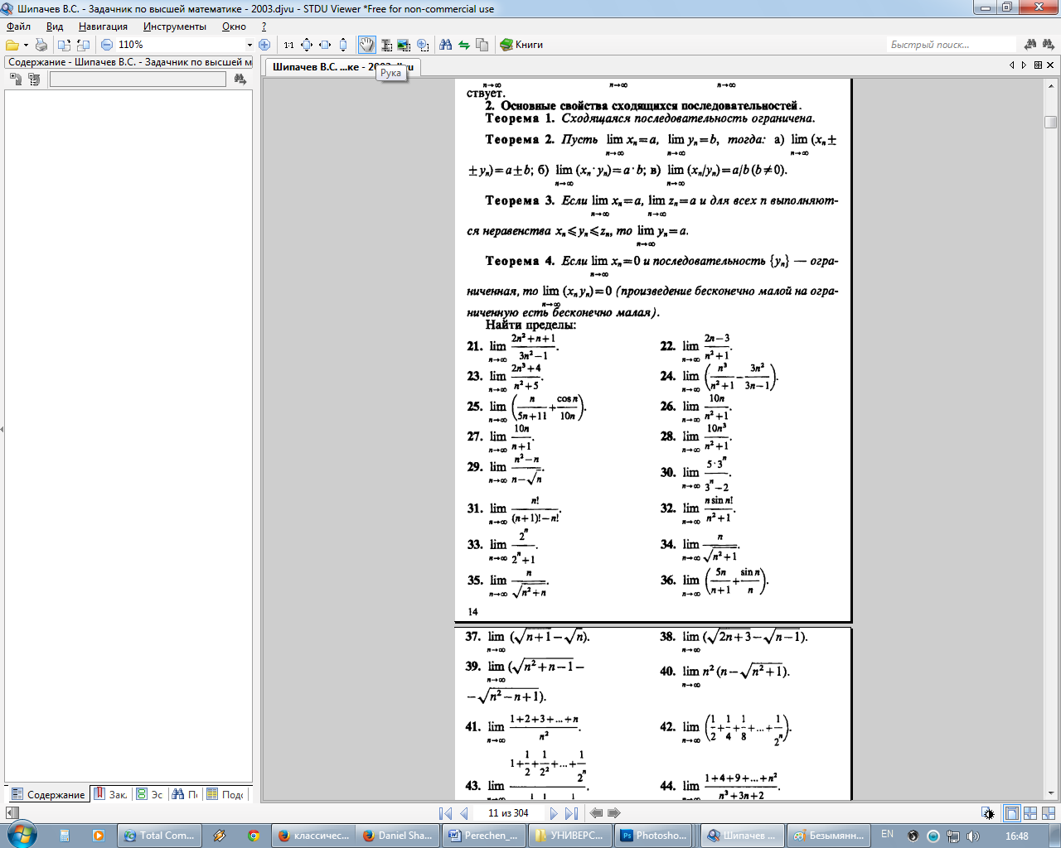Image resolution: width=1061 pixels, height=848 pixels.
Task: Click the Шипачев В.С. document tab
Action: coord(342,67)
